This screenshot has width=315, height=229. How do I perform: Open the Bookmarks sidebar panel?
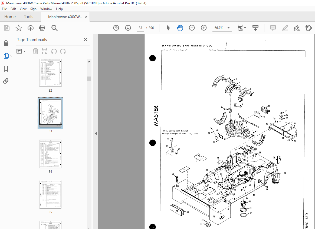point(6,69)
